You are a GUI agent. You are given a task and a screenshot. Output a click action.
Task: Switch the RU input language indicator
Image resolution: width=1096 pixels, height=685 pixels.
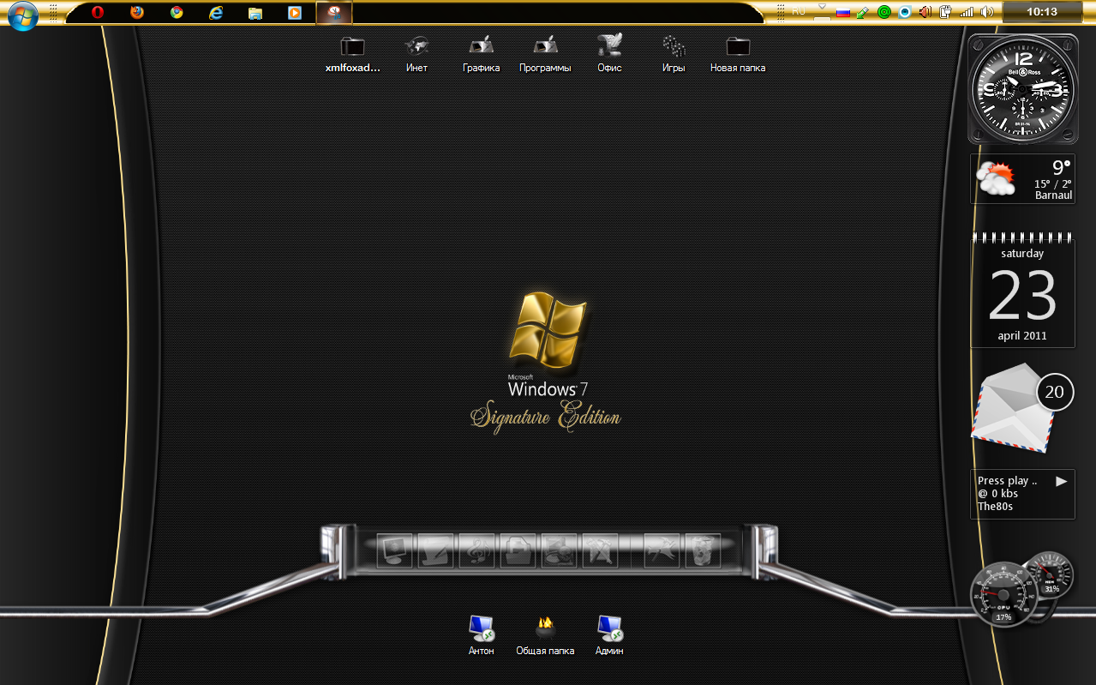[799, 12]
